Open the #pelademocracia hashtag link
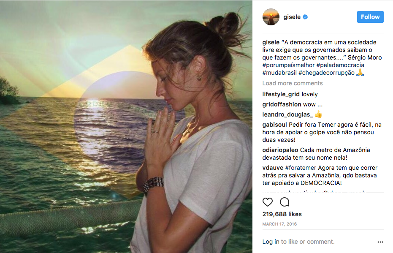 (340, 65)
